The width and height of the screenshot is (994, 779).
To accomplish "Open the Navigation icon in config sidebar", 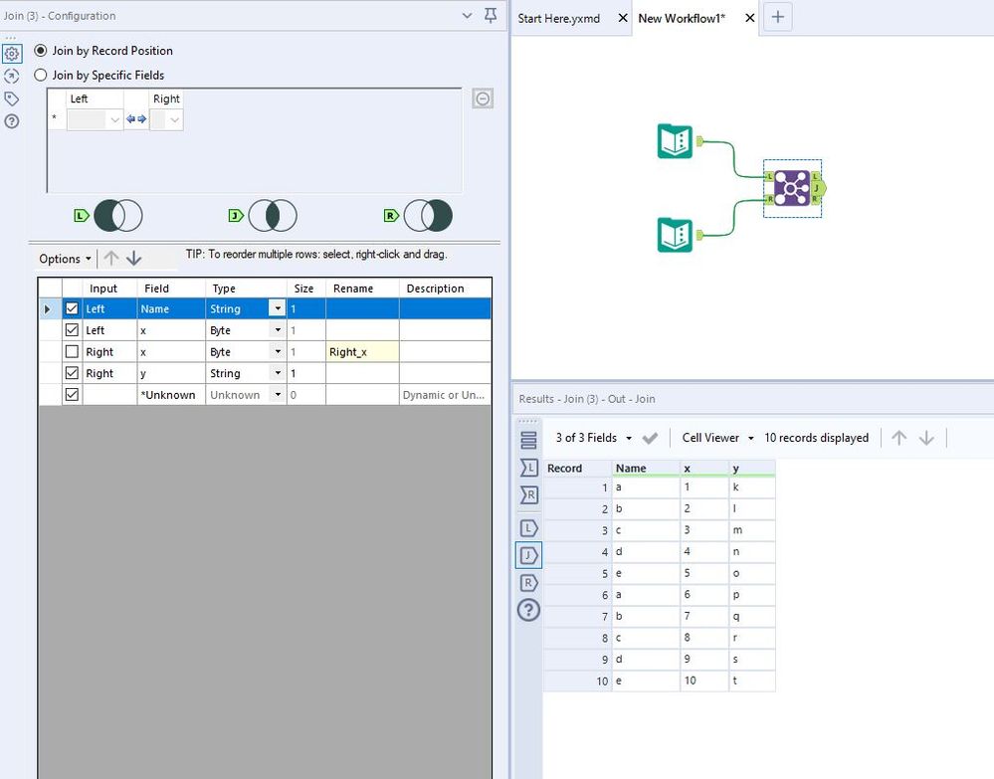I will click(11, 76).
